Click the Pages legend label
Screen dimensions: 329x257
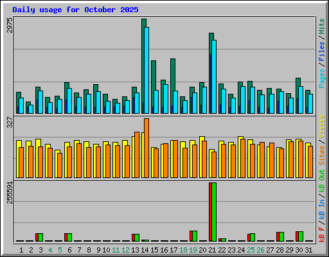322,78
